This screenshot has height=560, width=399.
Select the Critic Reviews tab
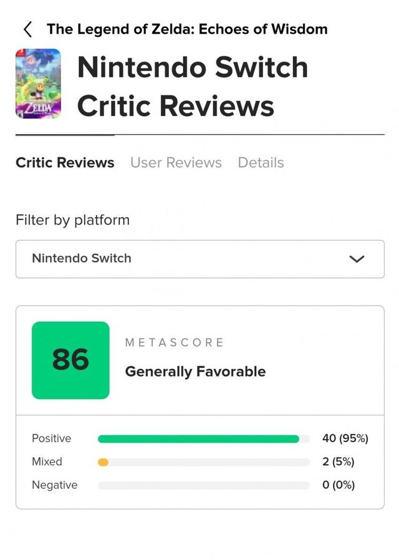(65, 163)
